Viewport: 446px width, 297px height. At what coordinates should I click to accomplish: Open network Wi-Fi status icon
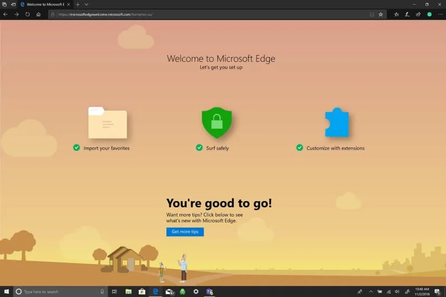389,291
